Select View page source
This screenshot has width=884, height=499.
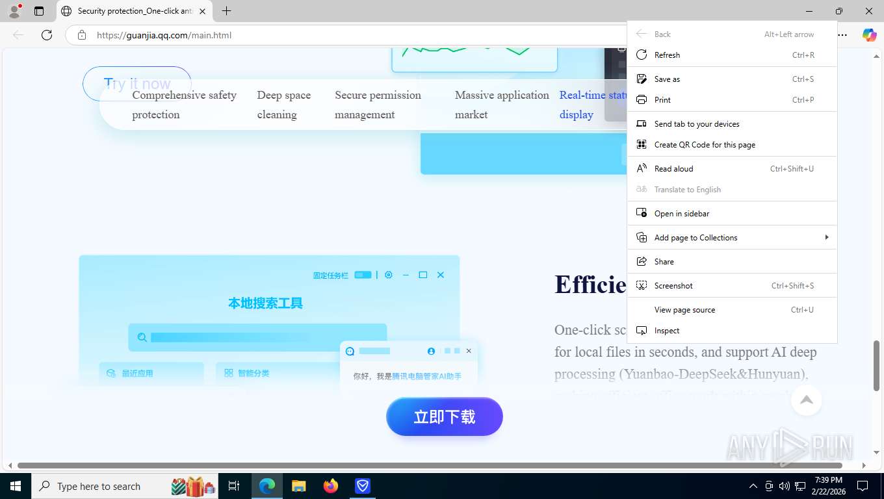click(732, 310)
